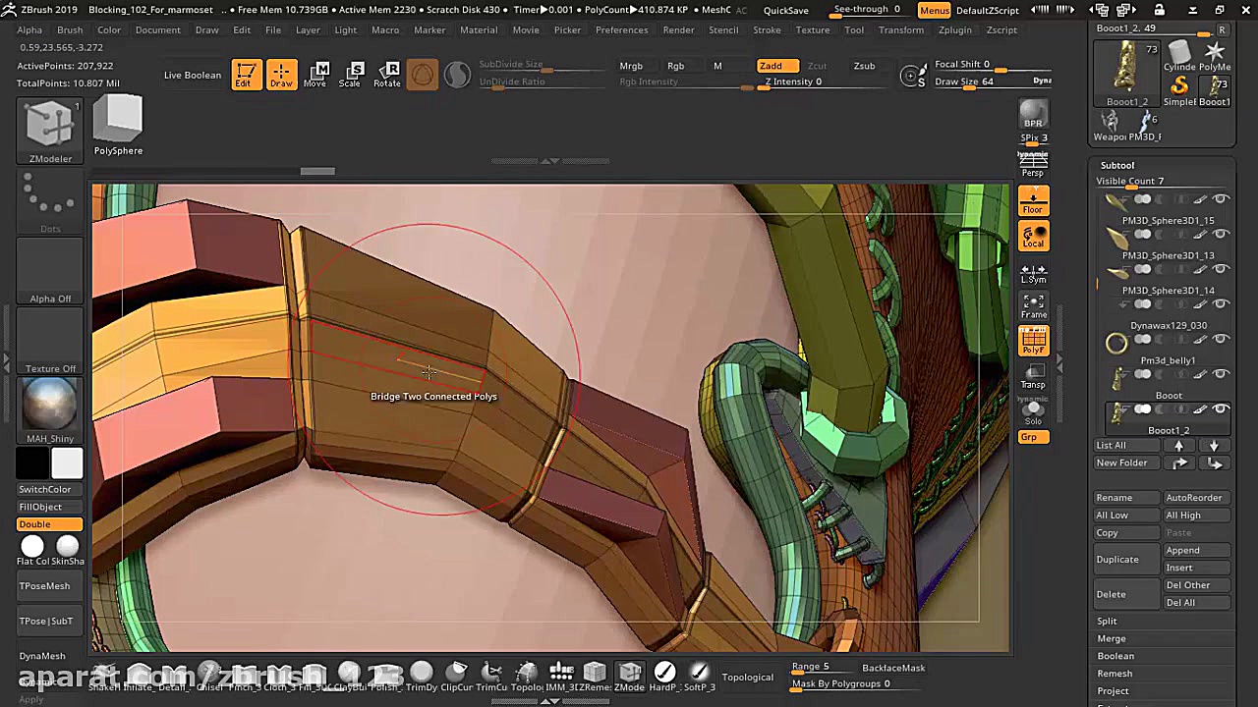Image resolution: width=1258 pixels, height=707 pixels.
Task: Enable Transp transparency mode
Action: [x=1033, y=376]
